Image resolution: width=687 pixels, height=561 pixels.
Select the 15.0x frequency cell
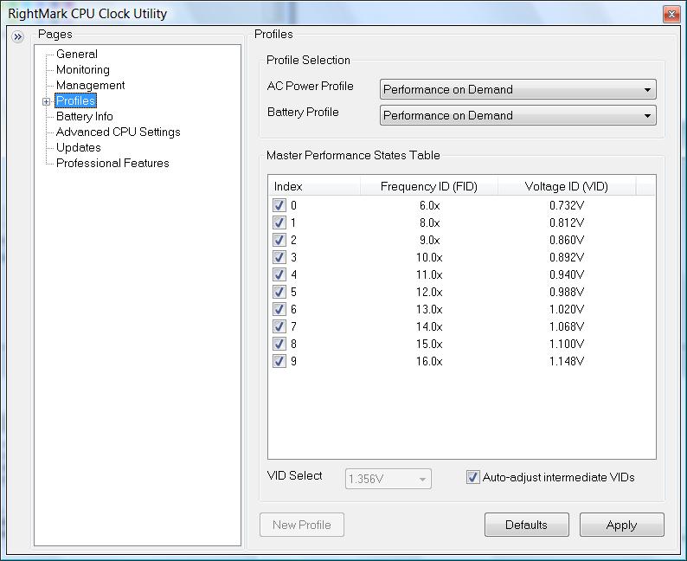click(429, 344)
